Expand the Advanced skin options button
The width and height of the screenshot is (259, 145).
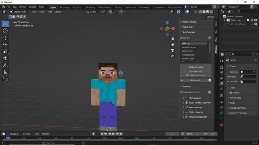coord(193,81)
